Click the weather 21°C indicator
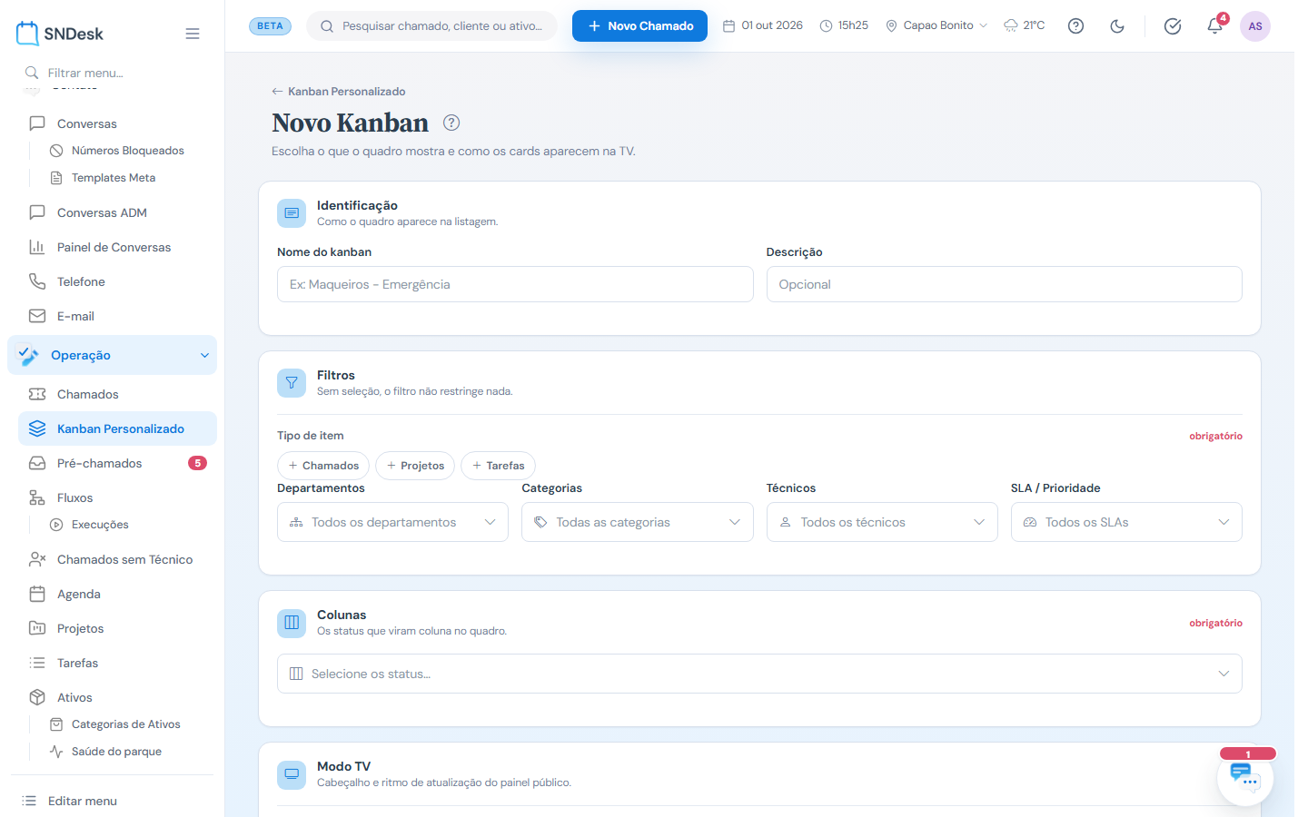Screen dimensions: 1308x817 [x=1025, y=25]
